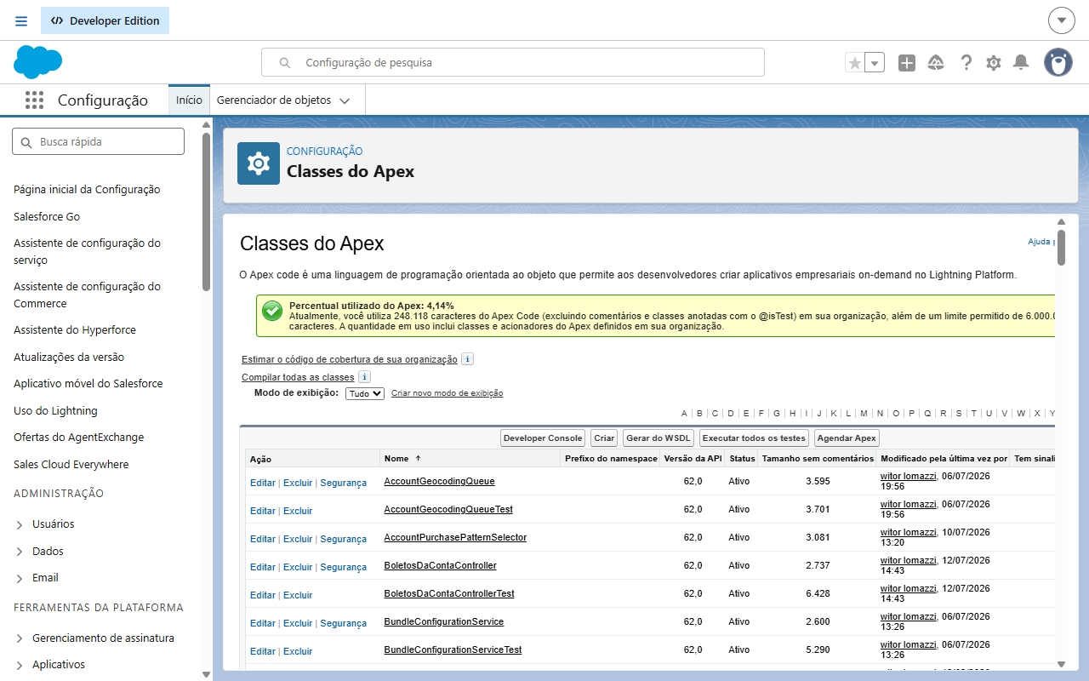
Task: Click the Ajuda help link
Action: 1041,242
